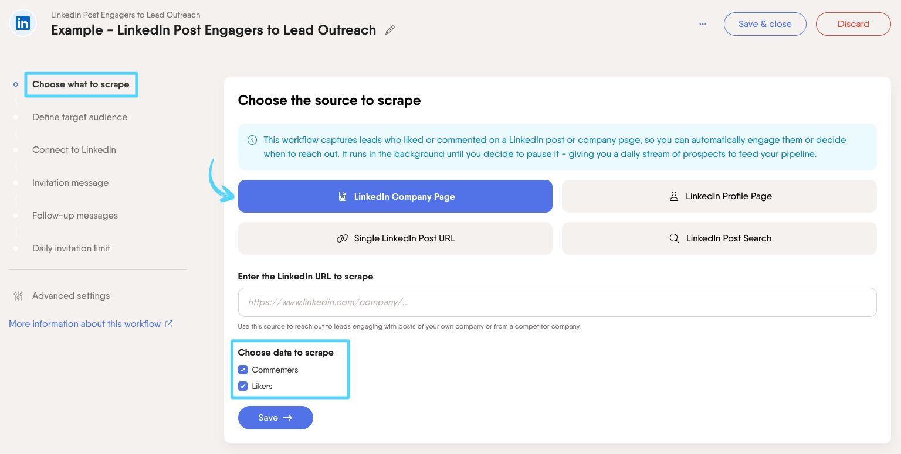Open Advanced settings
The height and width of the screenshot is (454, 901).
71,296
